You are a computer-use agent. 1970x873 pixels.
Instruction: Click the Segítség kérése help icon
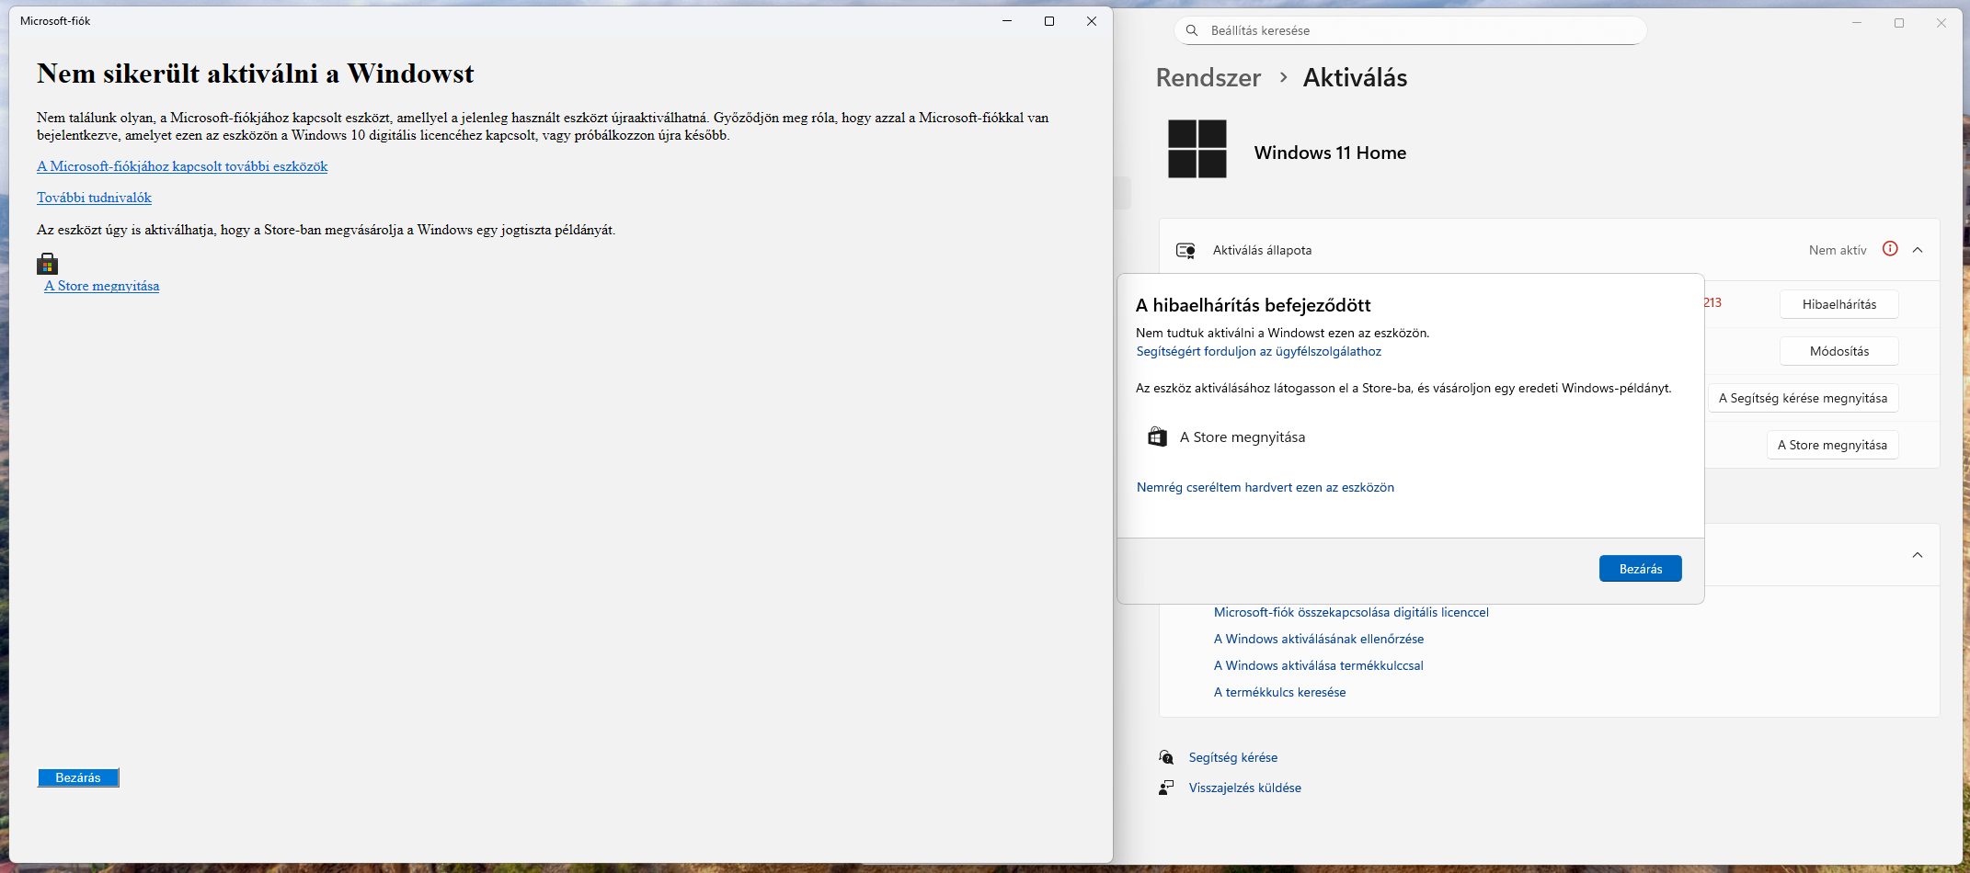coord(1166,757)
